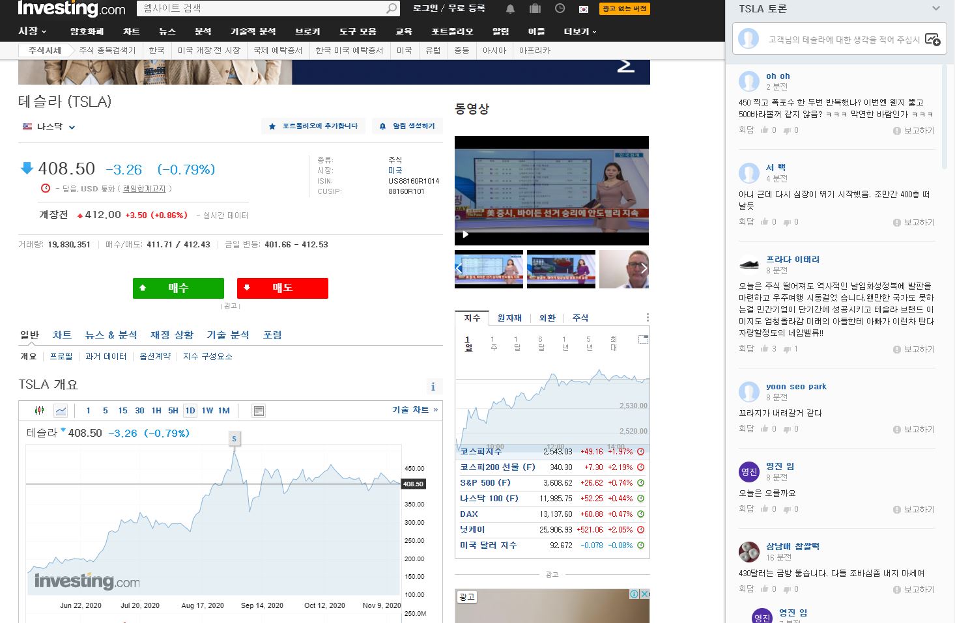Set chart interval to 1H

point(156,411)
